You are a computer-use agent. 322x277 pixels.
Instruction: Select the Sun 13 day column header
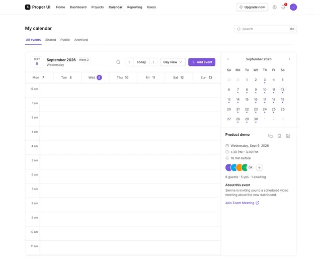click(x=206, y=77)
